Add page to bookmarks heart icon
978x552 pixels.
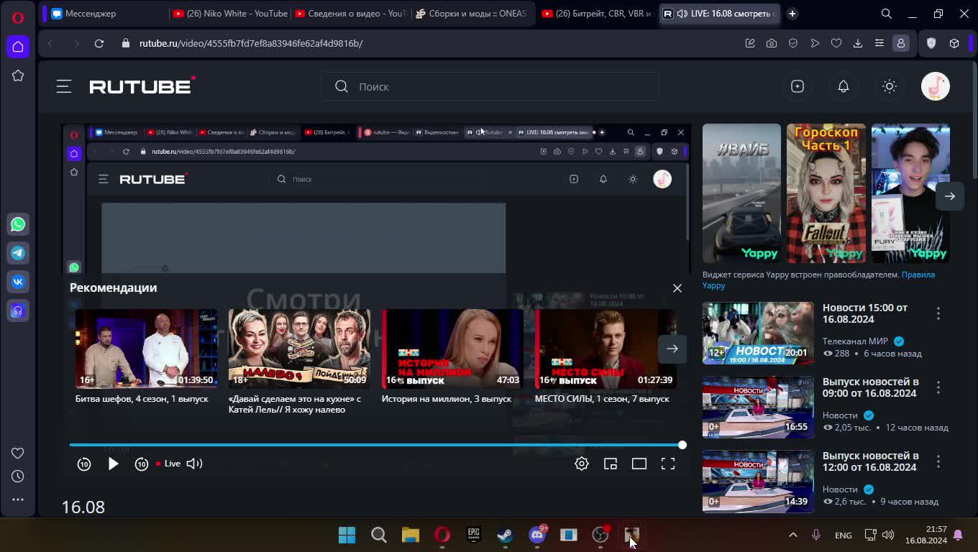(x=836, y=43)
